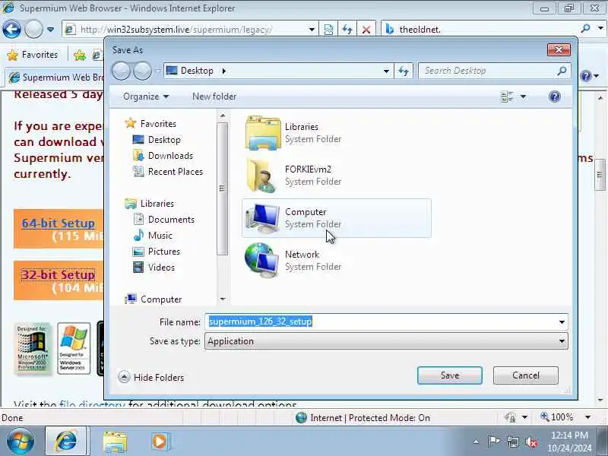Click the Internet Explorer address bar URL

[176, 30]
